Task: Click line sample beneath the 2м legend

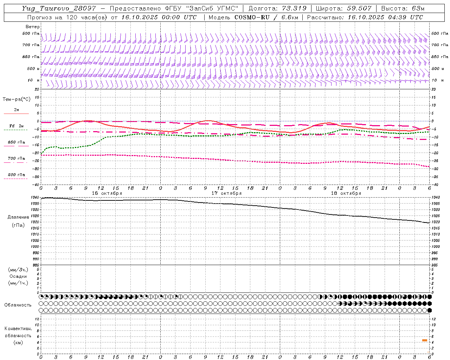Action: [x=16, y=114]
